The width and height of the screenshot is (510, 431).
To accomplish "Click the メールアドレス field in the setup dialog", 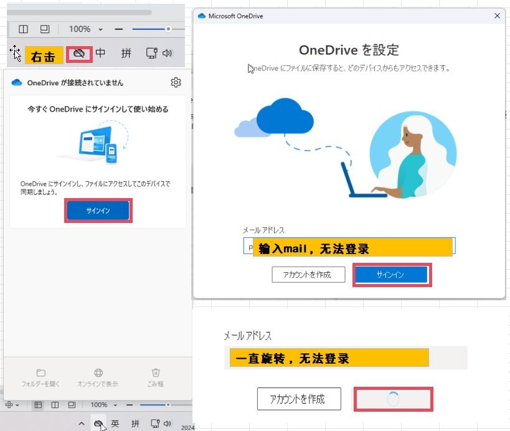I will pos(349,245).
